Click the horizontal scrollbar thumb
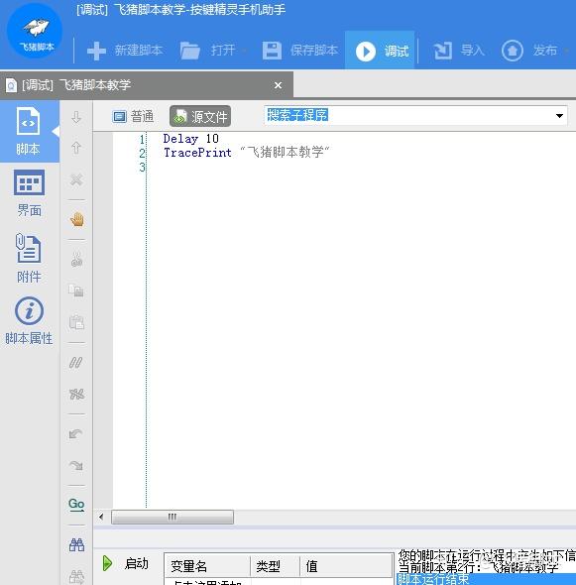This screenshot has height=585, width=576. (x=173, y=517)
